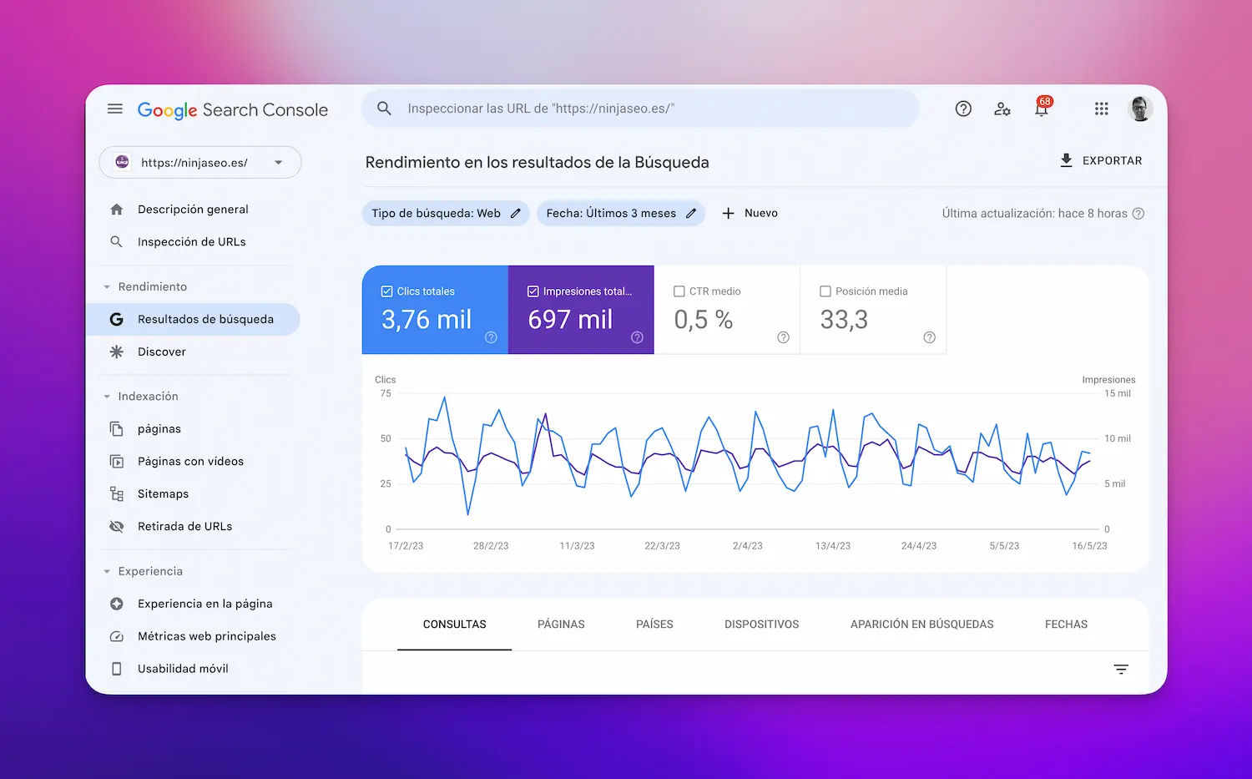The width and height of the screenshot is (1252, 779).
Task: Edit the "Fecha: Últimos 3 meses" filter pencil
Action: click(692, 213)
